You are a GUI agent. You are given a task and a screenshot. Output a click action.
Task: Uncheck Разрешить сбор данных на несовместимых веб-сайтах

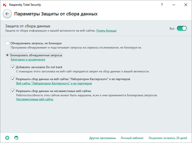point(13,91)
